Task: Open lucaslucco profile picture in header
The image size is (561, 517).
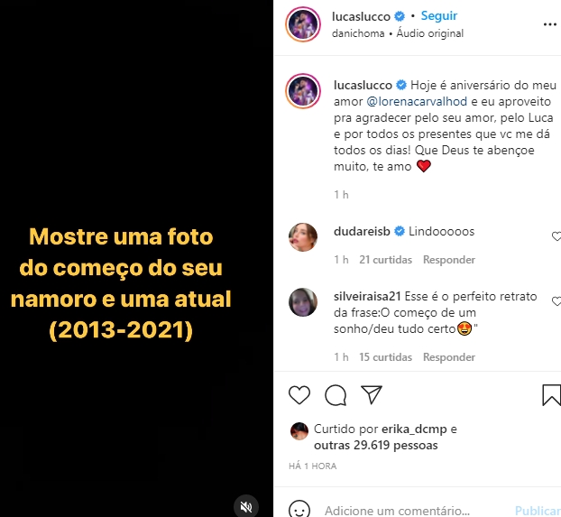Action: click(303, 24)
